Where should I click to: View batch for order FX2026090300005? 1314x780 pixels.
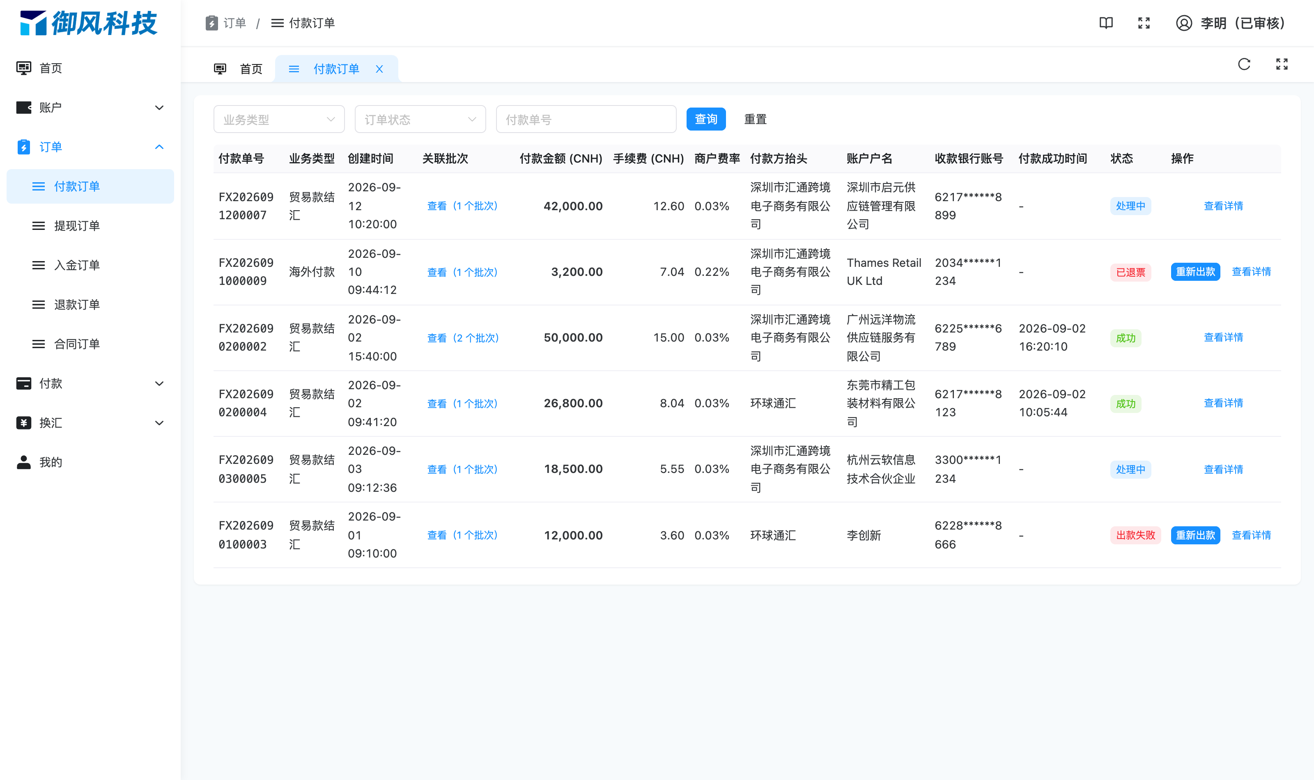462,469
